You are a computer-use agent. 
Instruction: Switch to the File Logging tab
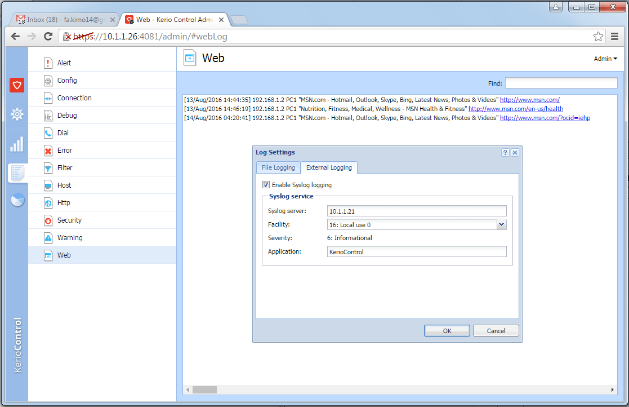278,167
